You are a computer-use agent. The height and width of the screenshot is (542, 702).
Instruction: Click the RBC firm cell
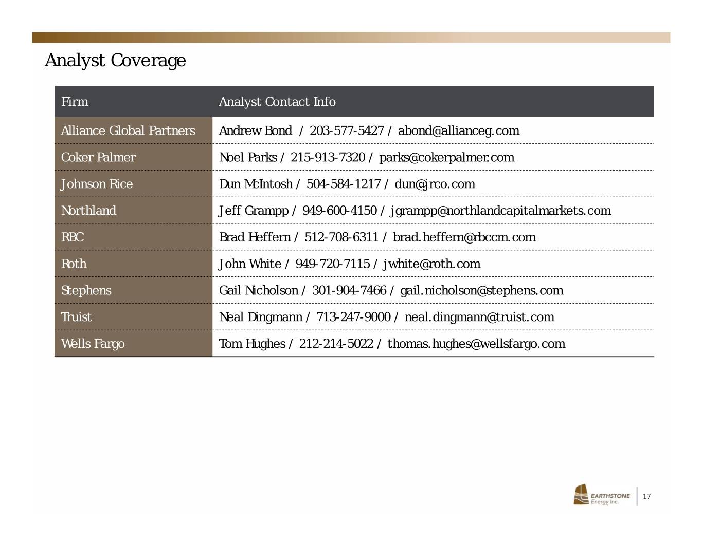coord(133,237)
